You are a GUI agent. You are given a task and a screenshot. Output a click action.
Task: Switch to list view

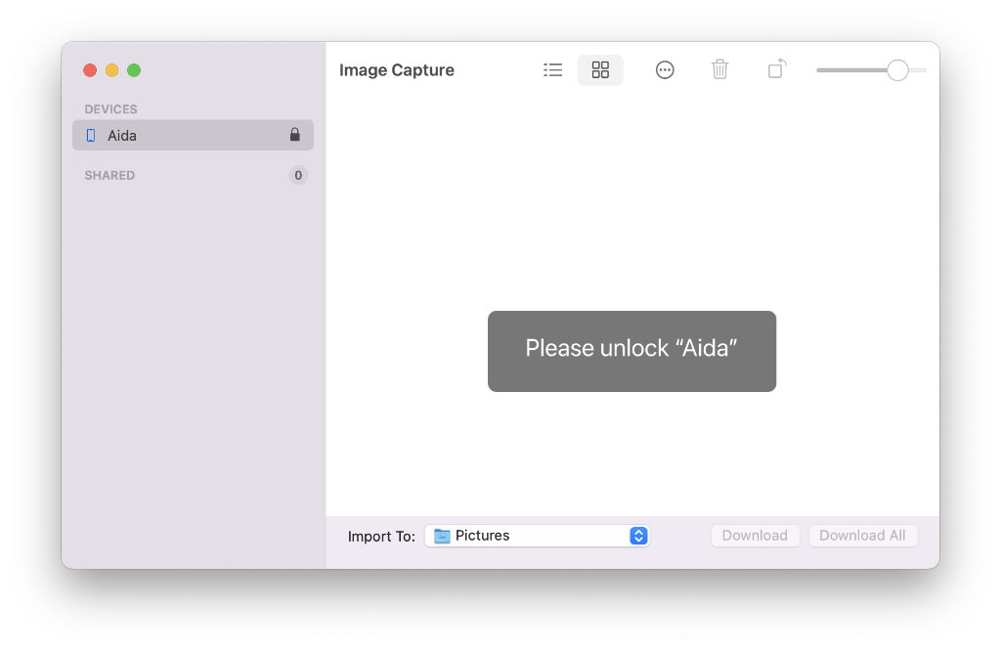553,70
